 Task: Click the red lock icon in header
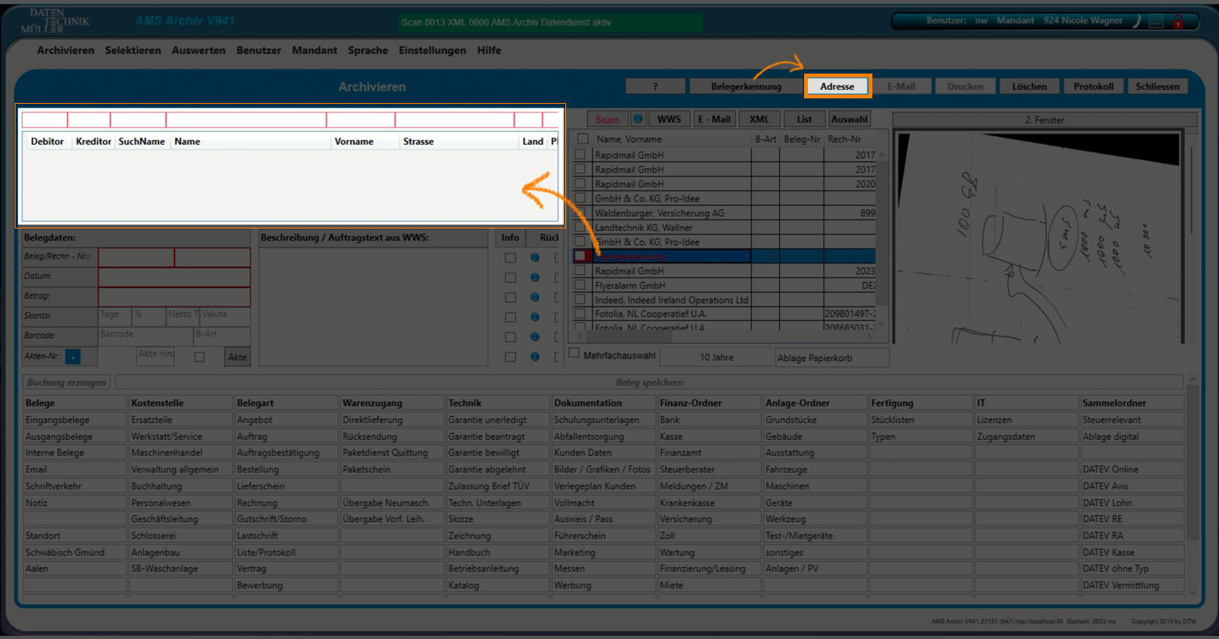click(1177, 22)
